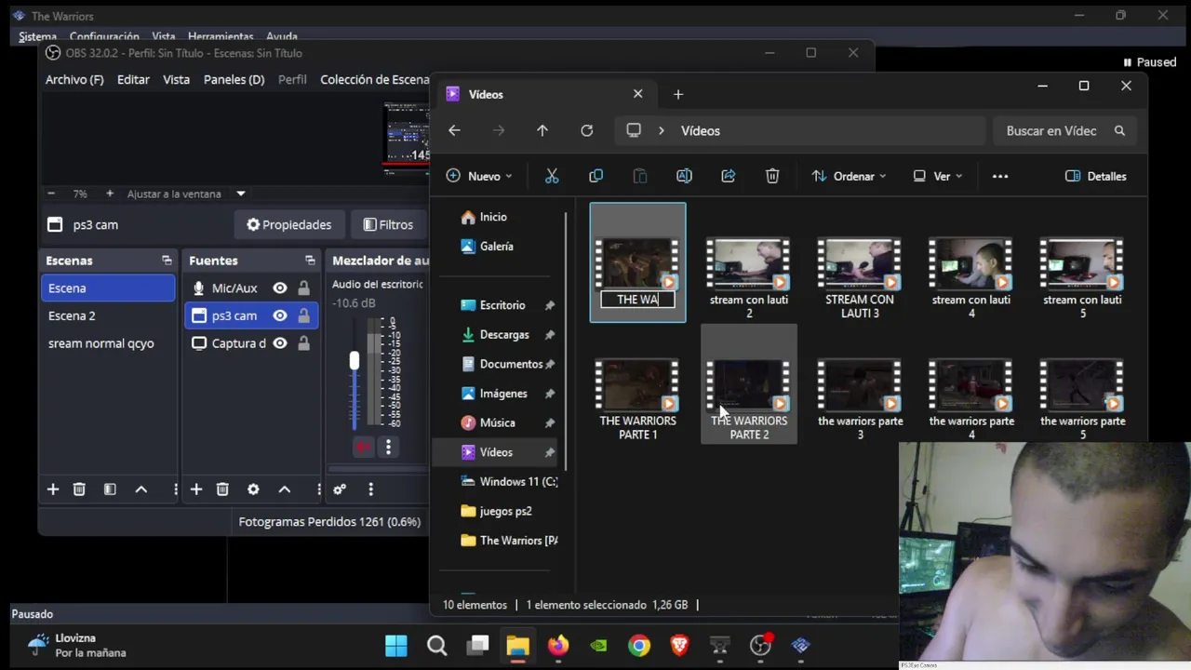
Task: Open the Ver view options dropdown
Action: 938,176
